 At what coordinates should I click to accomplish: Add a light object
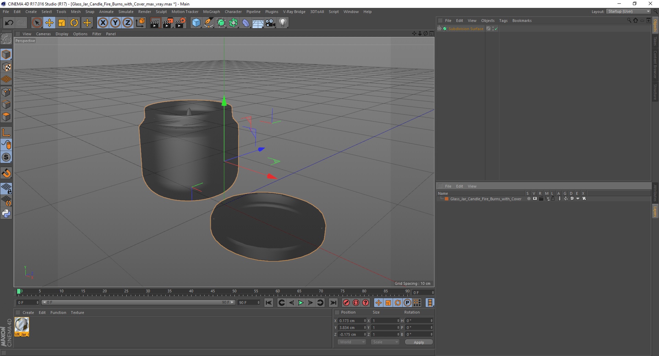[x=283, y=23]
